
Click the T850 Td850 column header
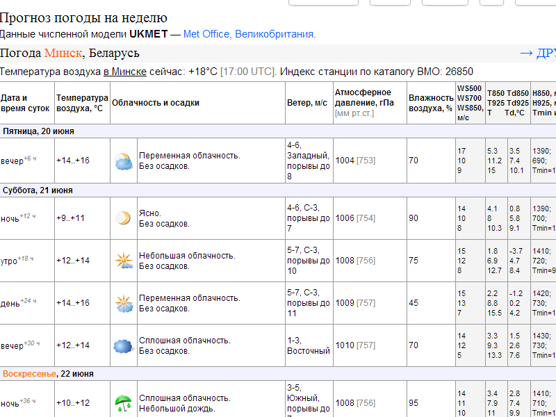[508, 103]
